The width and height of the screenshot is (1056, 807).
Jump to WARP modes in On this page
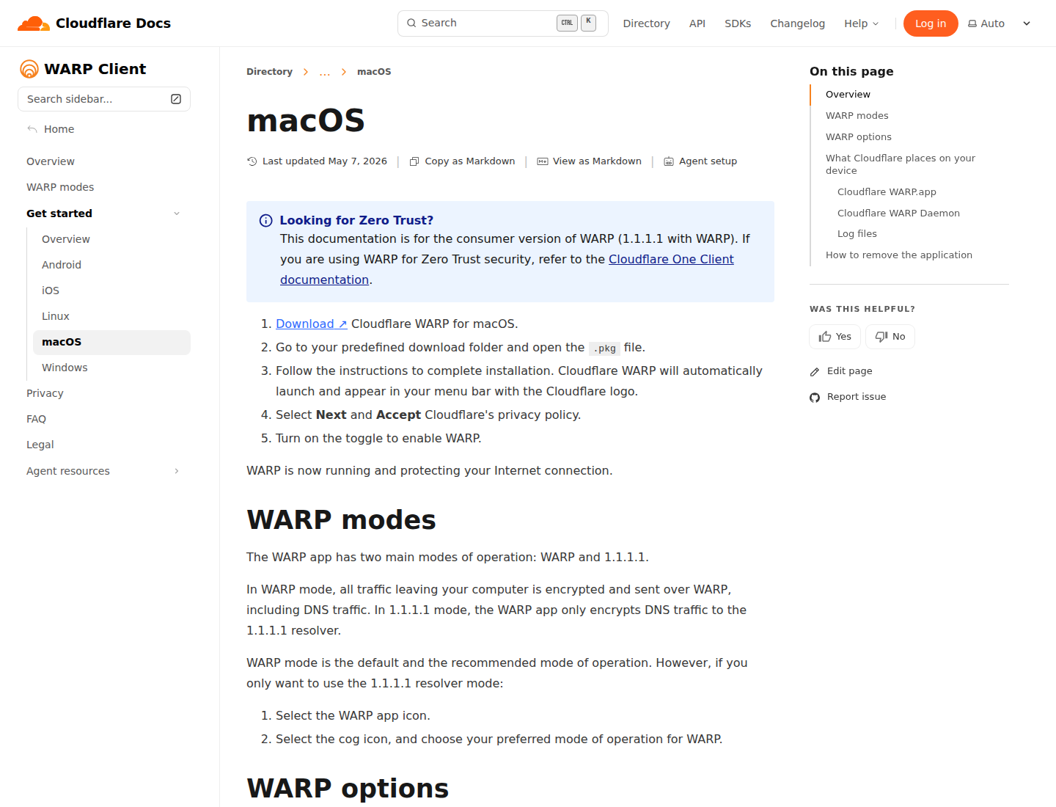(857, 116)
